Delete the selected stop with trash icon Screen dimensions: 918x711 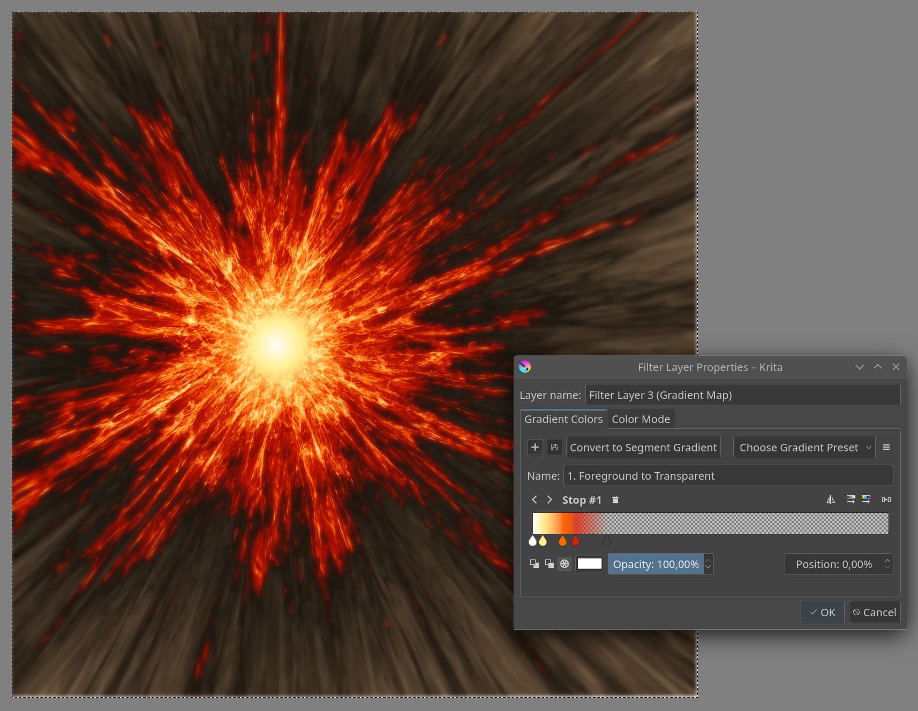(x=615, y=500)
